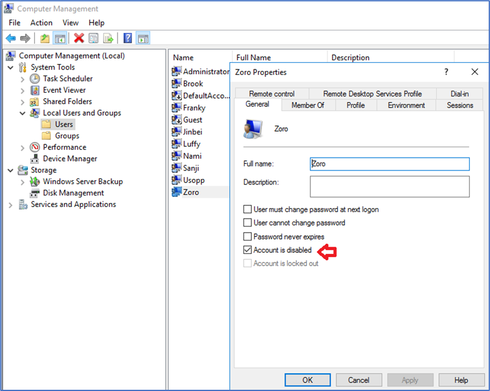Expand the Services and Applications node
490x391 pixels.
11,205
